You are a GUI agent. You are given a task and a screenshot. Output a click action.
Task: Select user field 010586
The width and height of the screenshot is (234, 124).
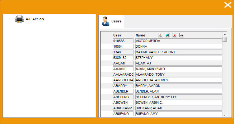coord(123,41)
